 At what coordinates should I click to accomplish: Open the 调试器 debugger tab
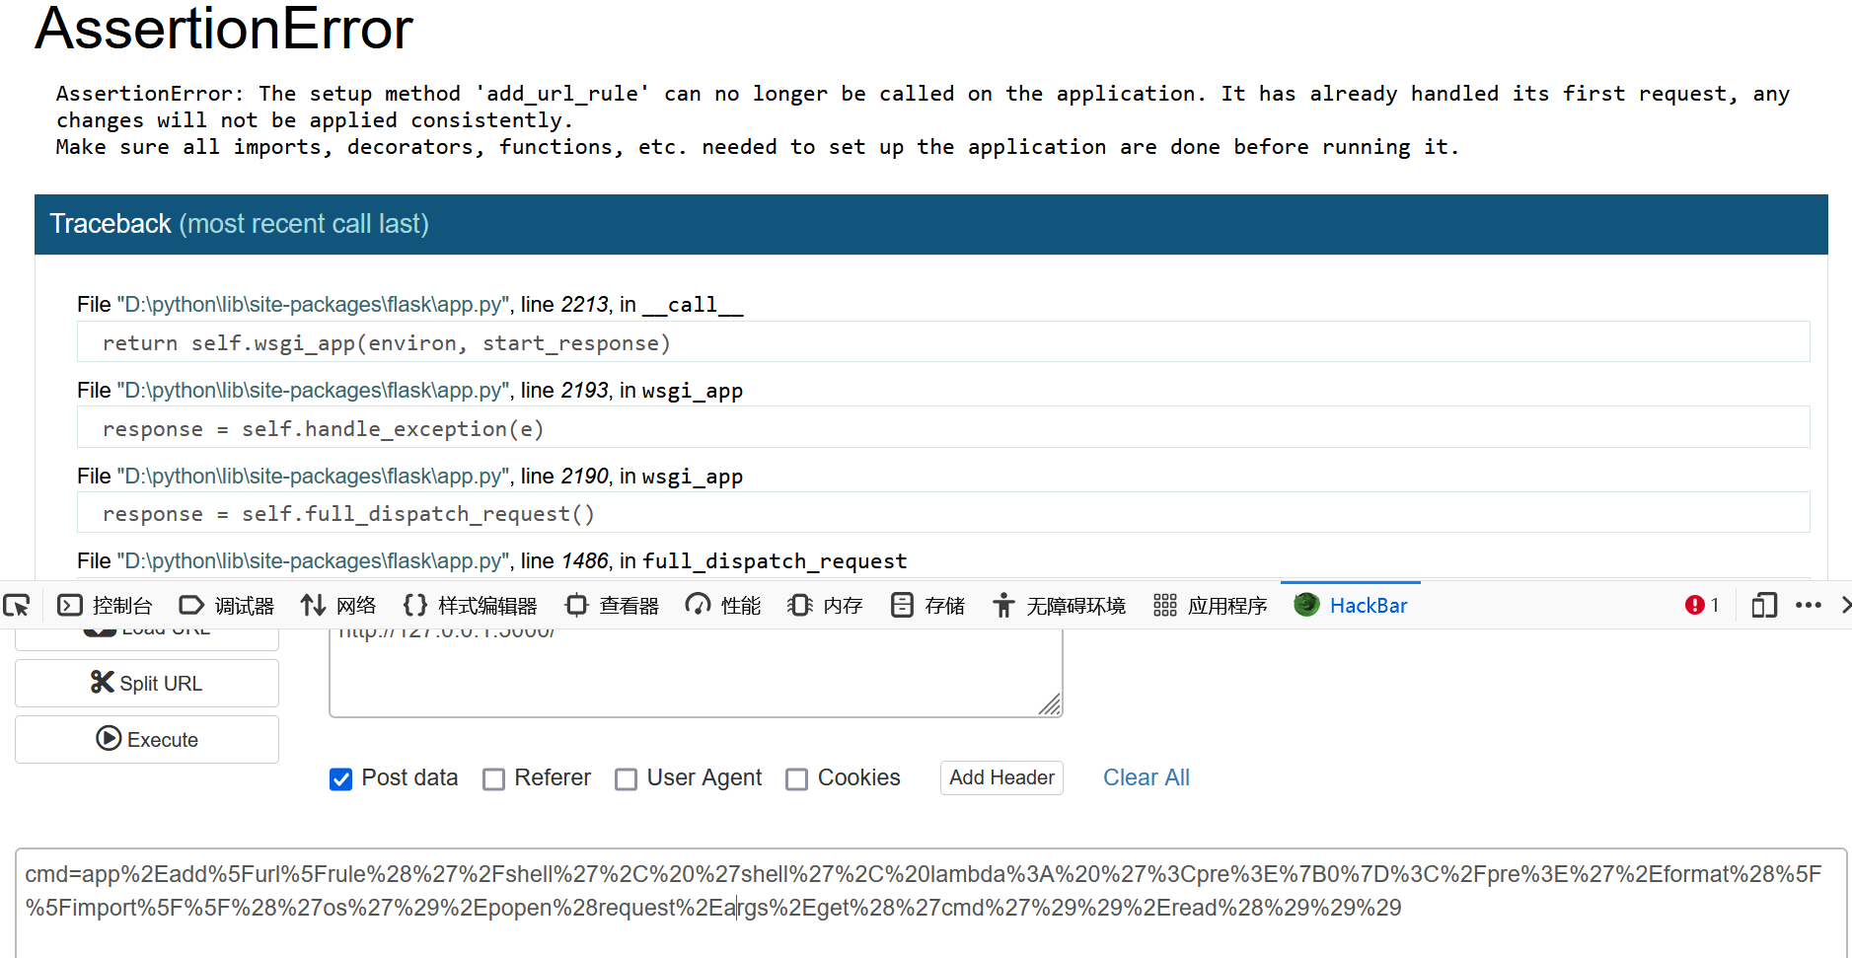227,605
